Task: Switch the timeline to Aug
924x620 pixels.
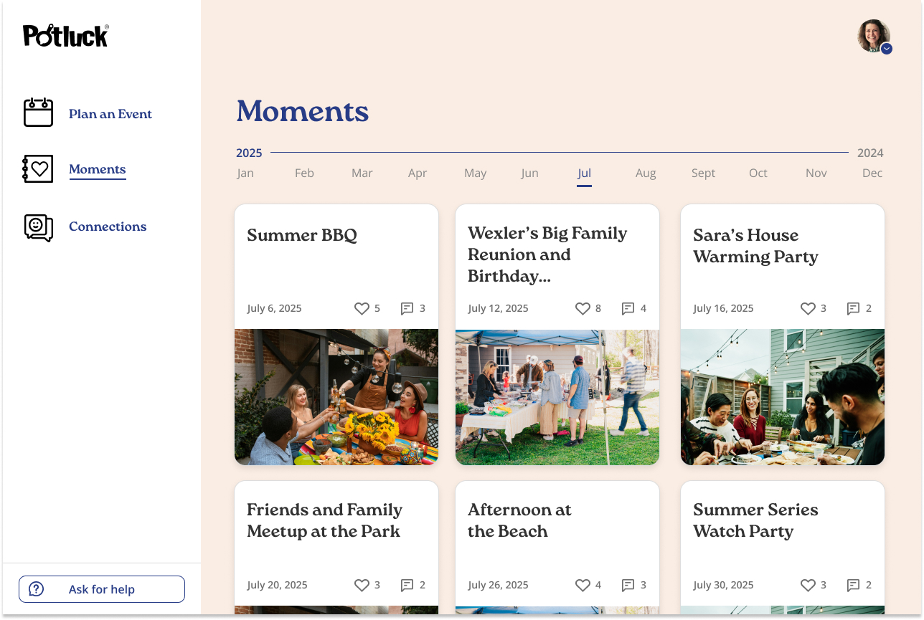Action: tap(646, 173)
